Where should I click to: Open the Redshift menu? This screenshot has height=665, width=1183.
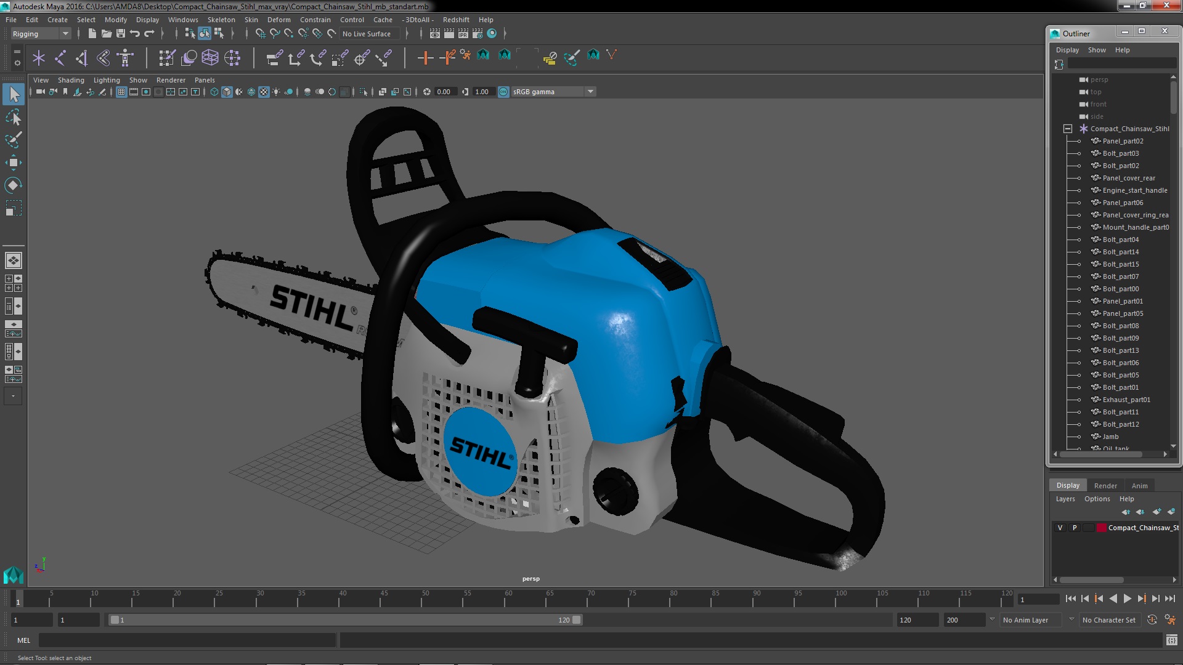coord(456,20)
